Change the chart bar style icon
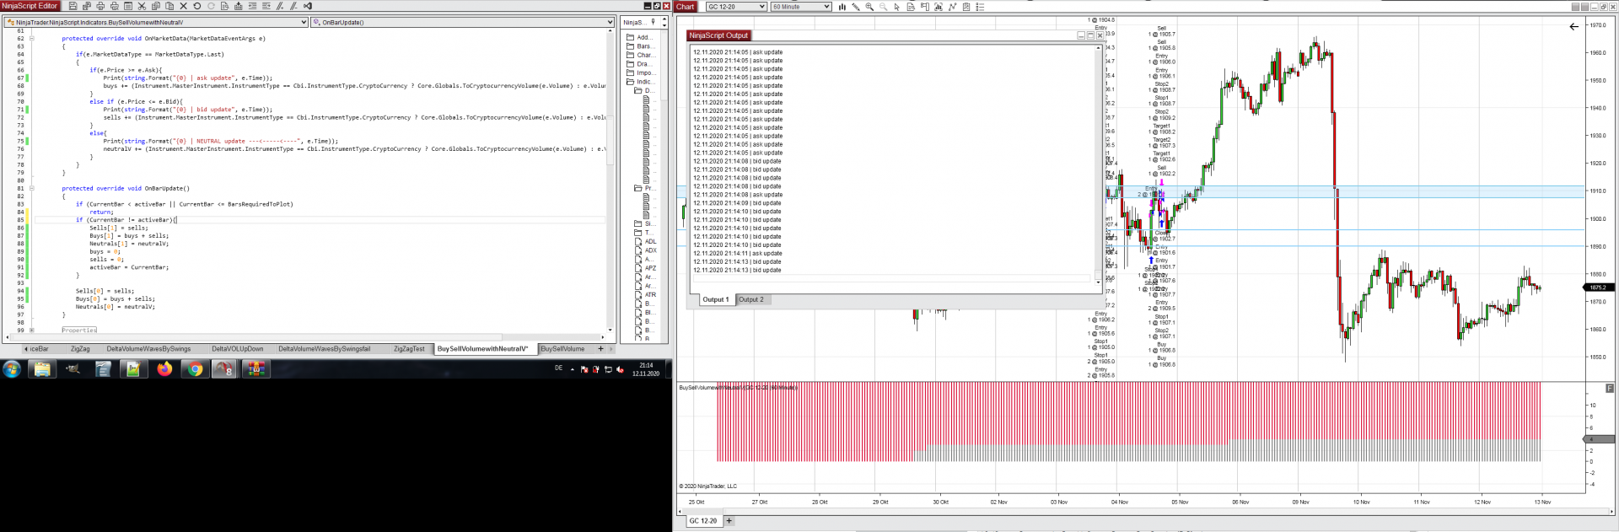The width and height of the screenshot is (1619, 532). (842, 7)
